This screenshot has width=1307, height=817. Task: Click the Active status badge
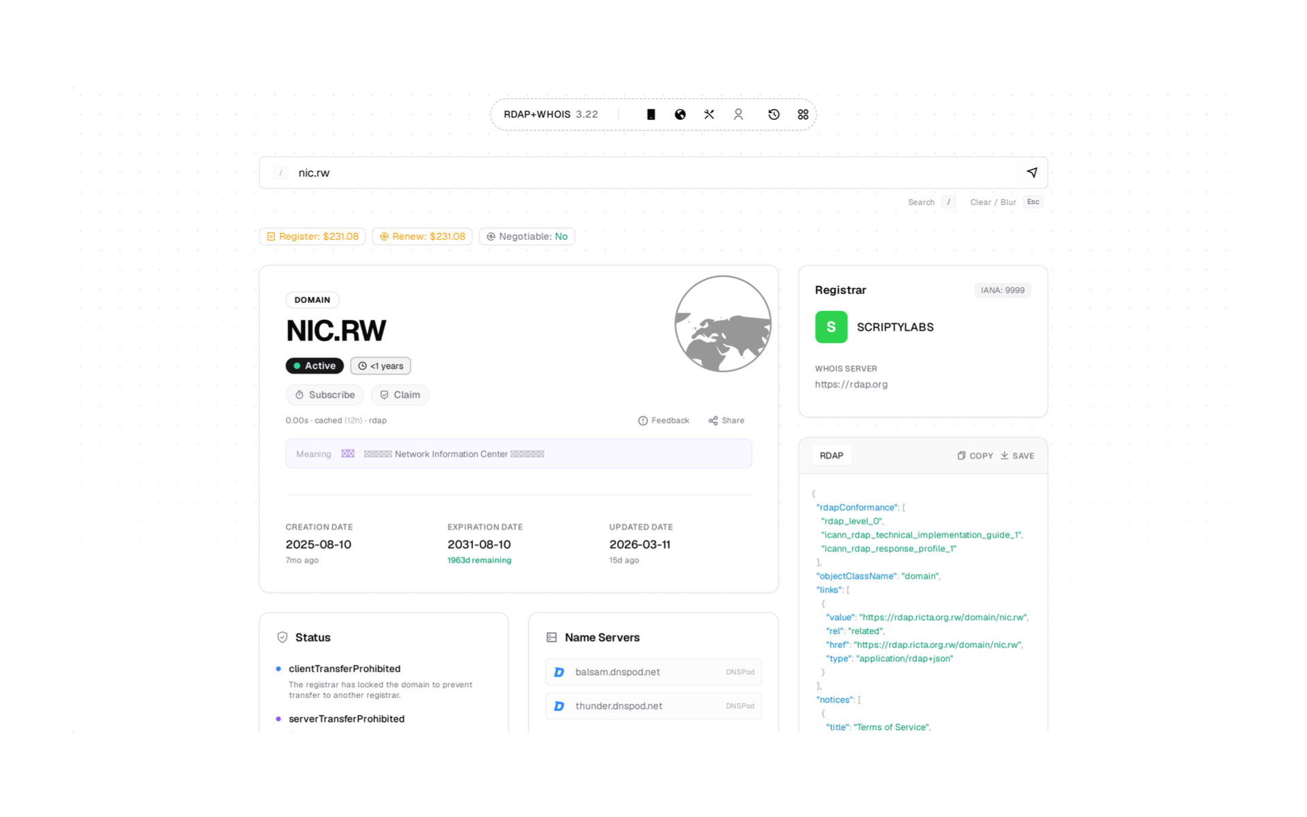click(x=314, y=366)
